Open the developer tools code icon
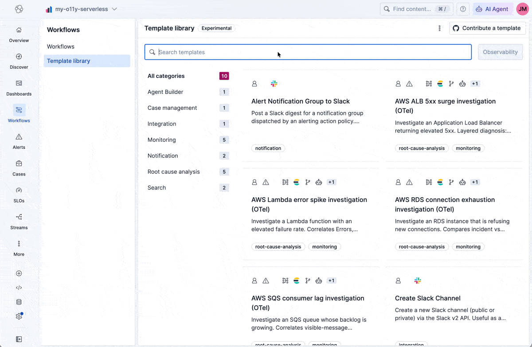The image size is (532, 347). pos(19,288)
